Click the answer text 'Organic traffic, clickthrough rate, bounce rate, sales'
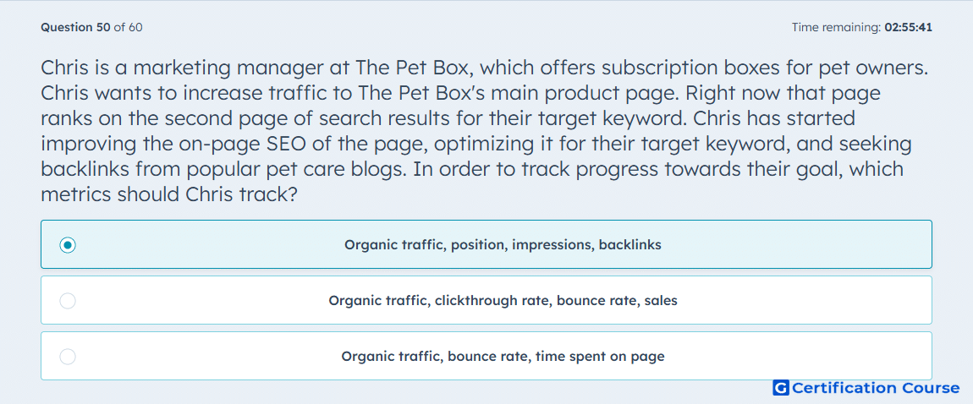The height and width of the screenshot is (404, 973). 503,301
